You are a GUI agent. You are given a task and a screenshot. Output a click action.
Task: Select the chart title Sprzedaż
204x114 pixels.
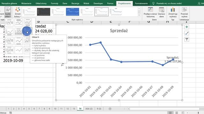pyautogui.click(x=119, y=31)
